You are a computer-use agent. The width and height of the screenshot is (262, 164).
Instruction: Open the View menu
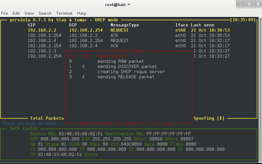29,13
